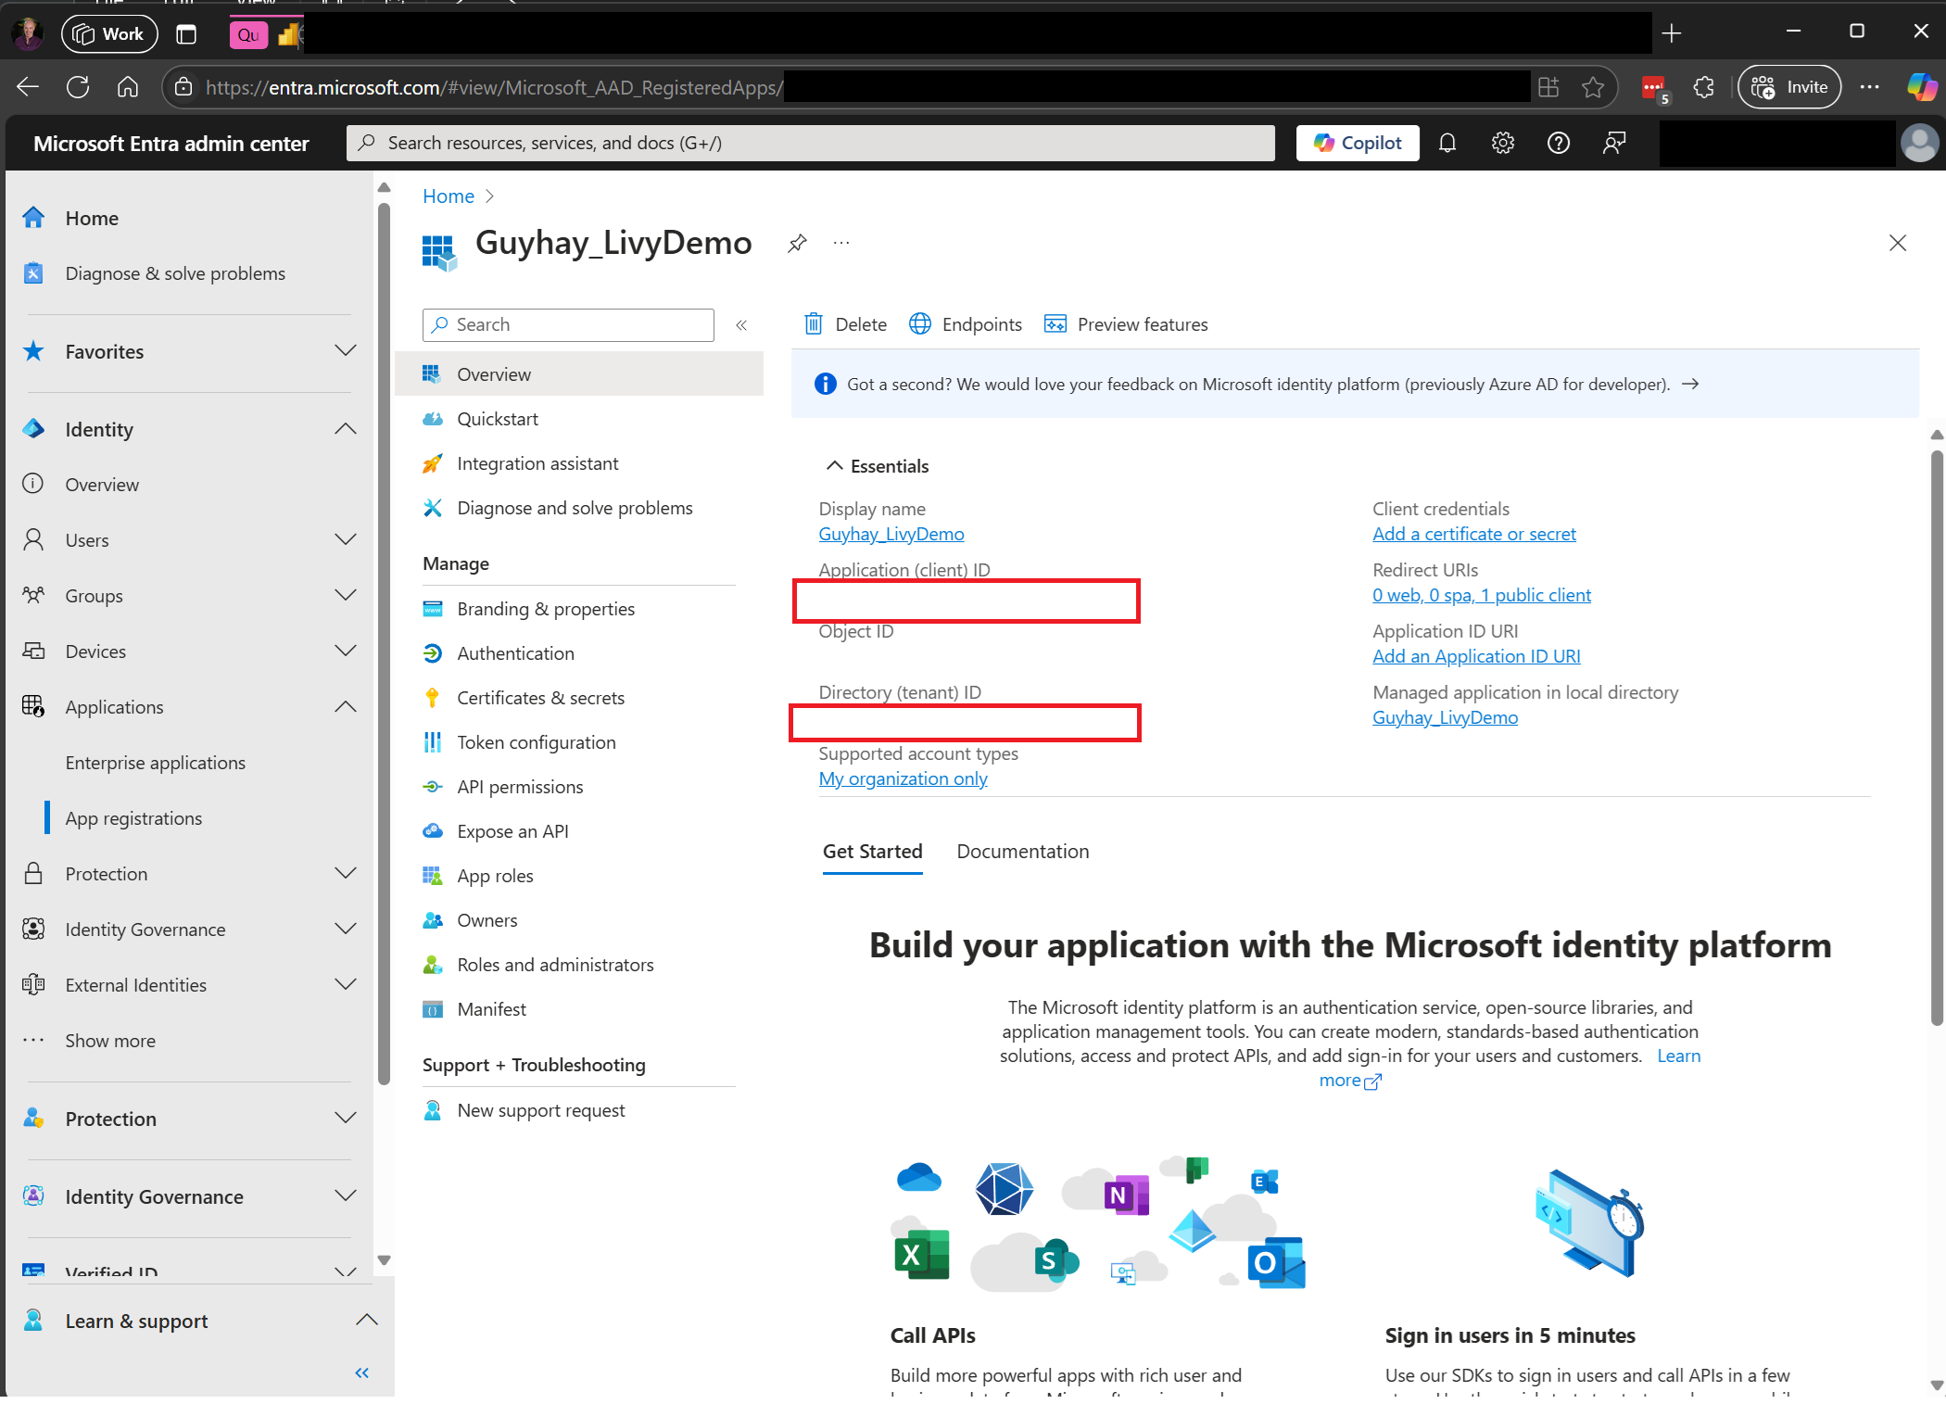Expand the Favorites section
The width and height of the screenshot is (1946, 1404).
pos(345,350)
